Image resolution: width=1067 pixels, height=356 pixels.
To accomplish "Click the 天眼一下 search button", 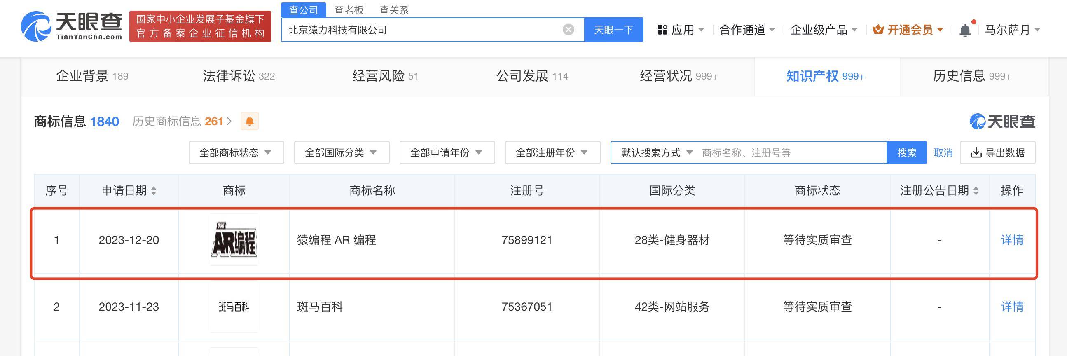I will click(x=613, y=30).
